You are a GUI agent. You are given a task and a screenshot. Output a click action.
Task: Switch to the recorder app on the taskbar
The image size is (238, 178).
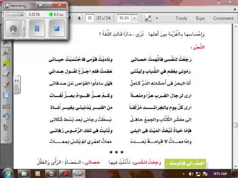78,174
